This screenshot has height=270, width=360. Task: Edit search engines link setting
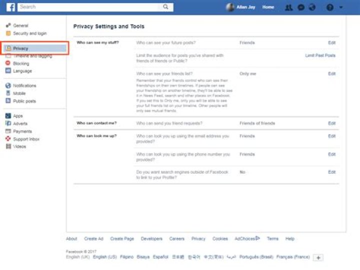point(331,172)
